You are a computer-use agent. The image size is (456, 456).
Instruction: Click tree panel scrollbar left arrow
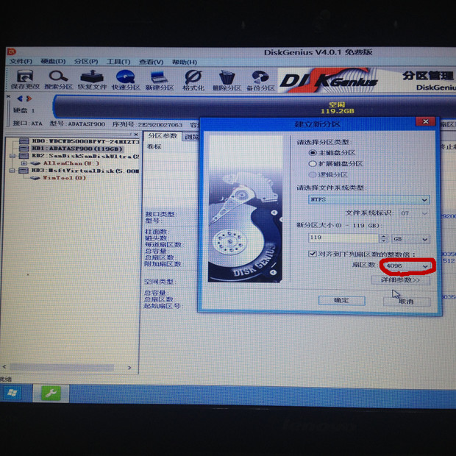click(4, 367)
